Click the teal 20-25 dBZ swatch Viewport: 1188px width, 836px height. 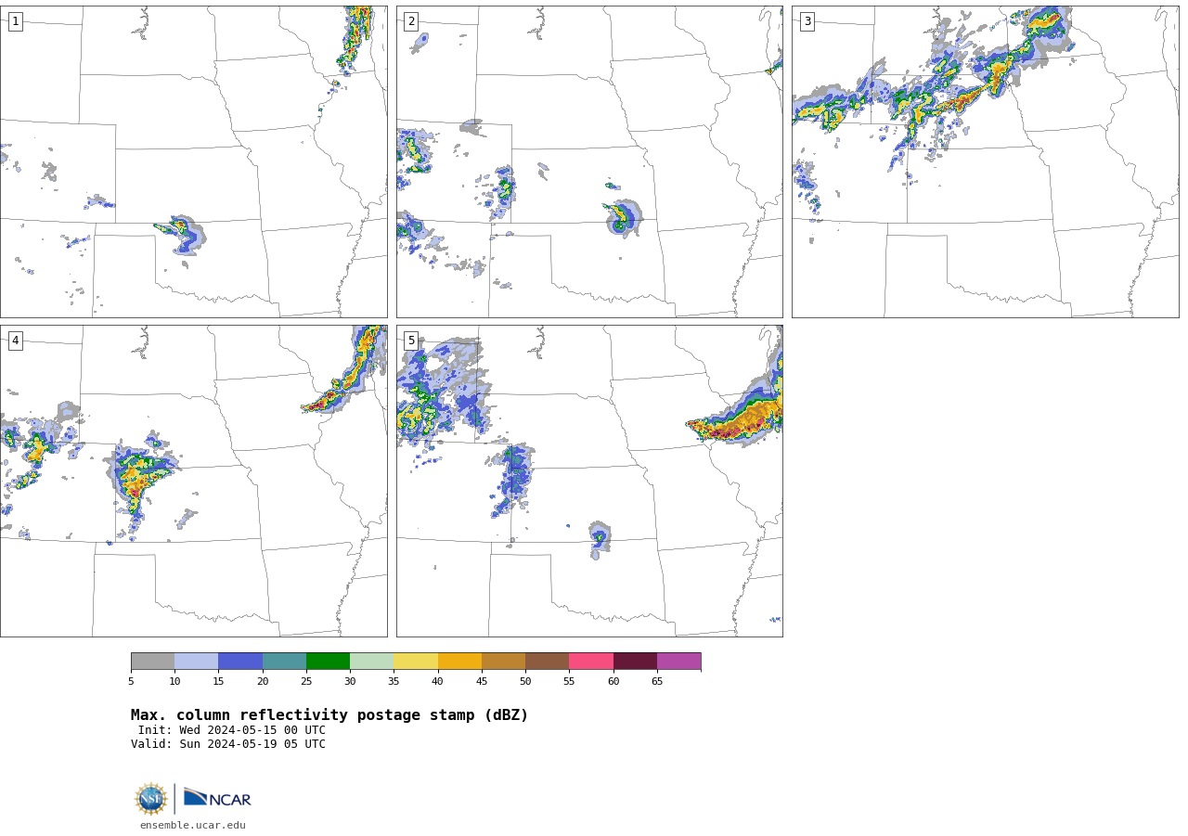(284, 661)
